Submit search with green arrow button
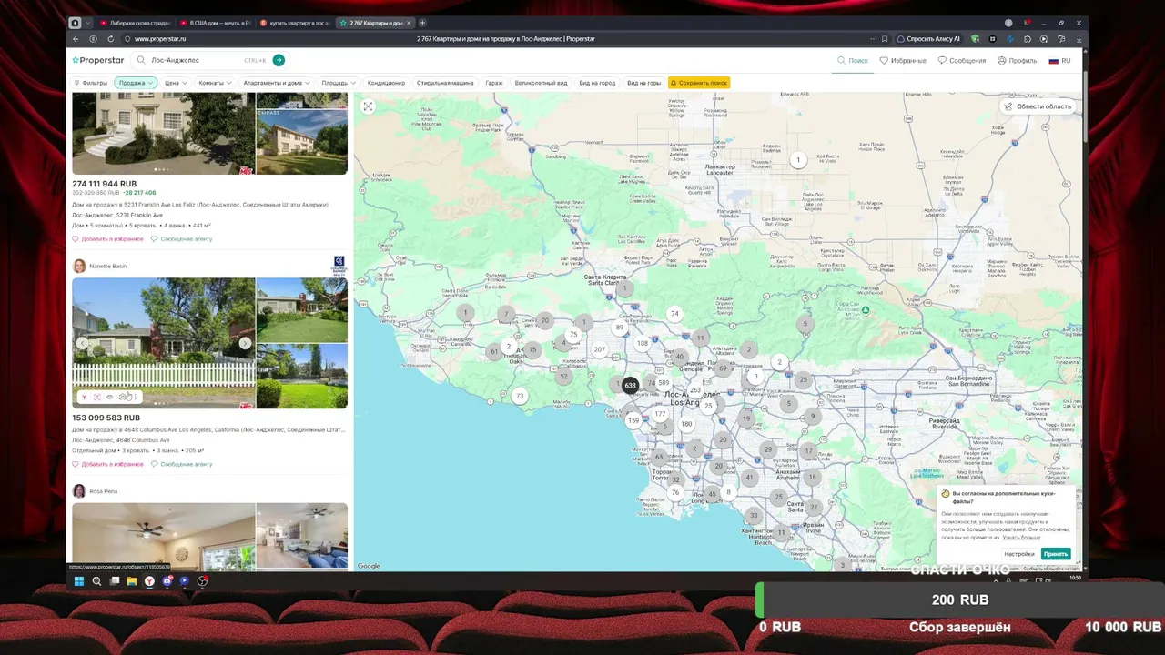The width and height of the screenshot is (1165, 655). (279, 60)
